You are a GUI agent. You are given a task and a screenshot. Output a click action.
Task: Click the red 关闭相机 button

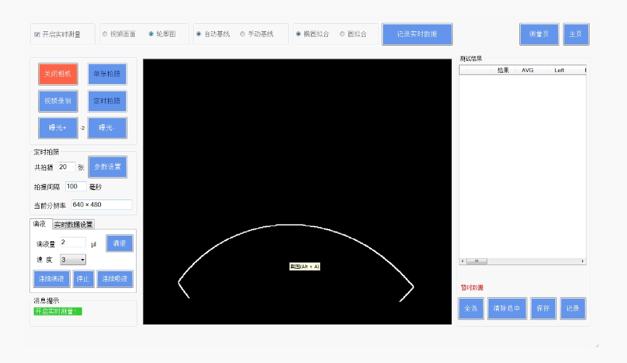tap(58, 74)
